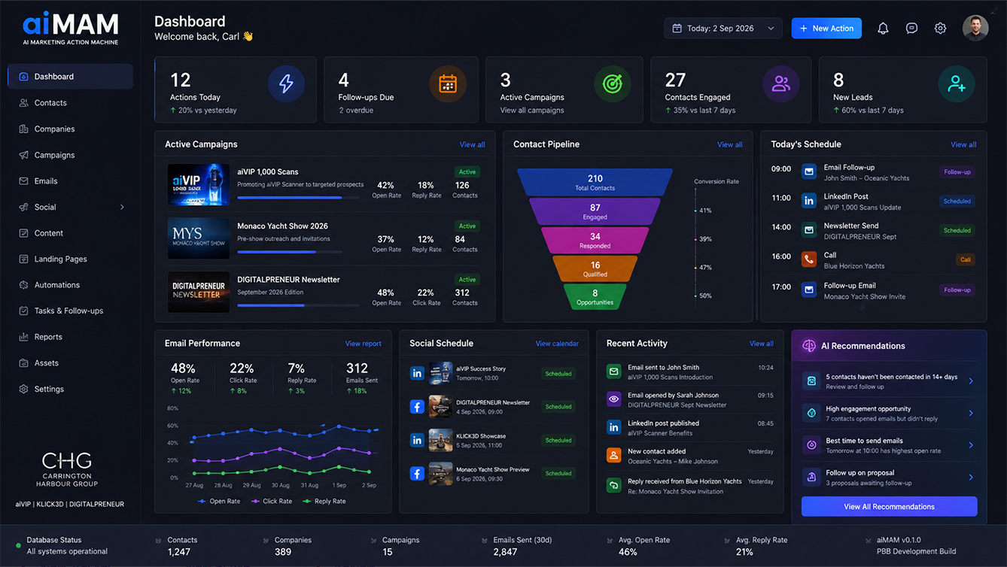Click the New Leads add-person icon
Screen dimensions: 1007x567
(x=957, y=83)
